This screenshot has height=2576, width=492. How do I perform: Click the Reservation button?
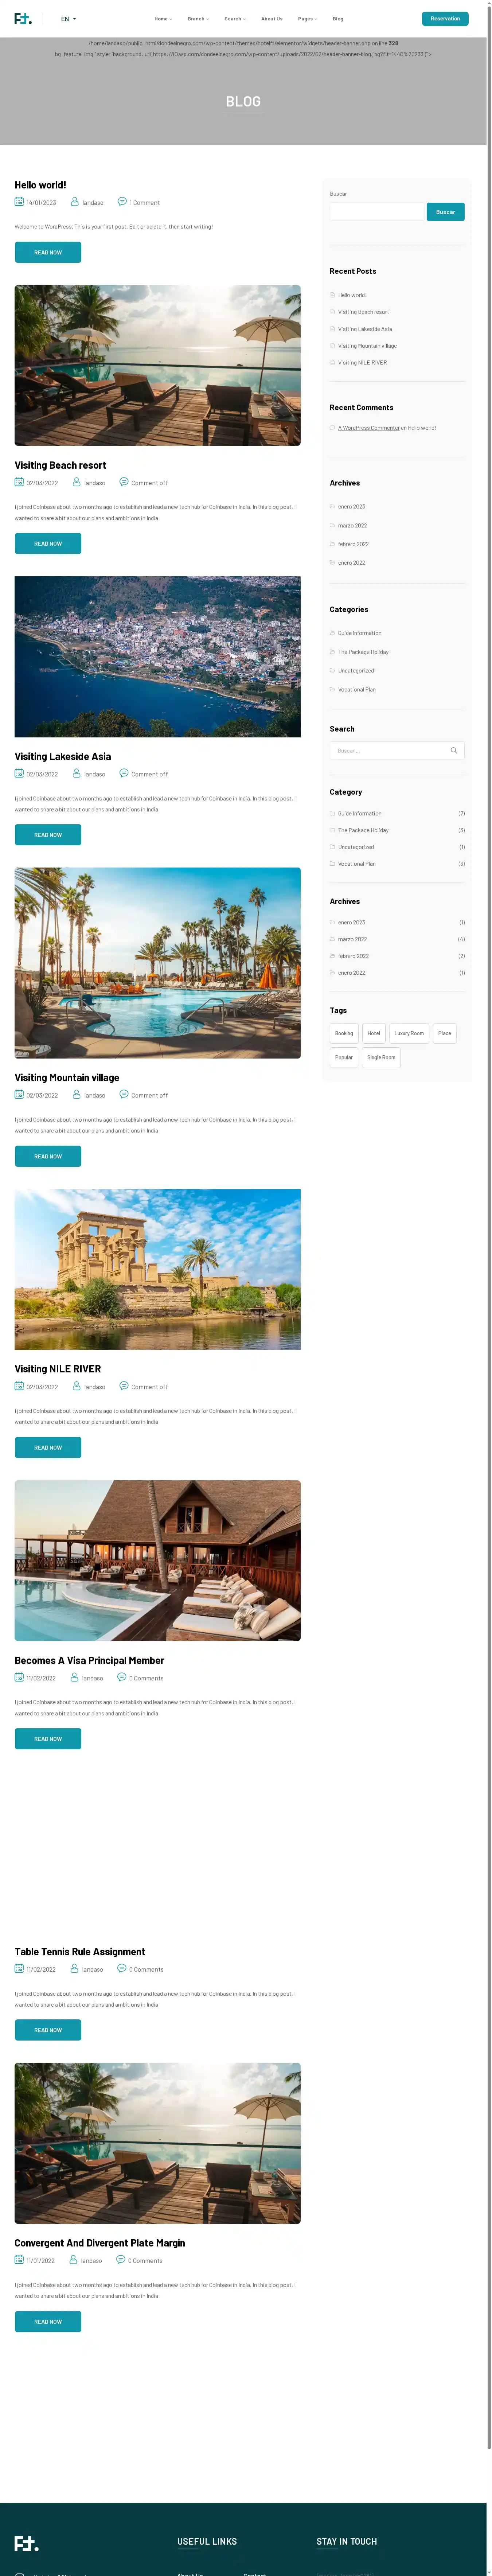click(x=445, y=18)
